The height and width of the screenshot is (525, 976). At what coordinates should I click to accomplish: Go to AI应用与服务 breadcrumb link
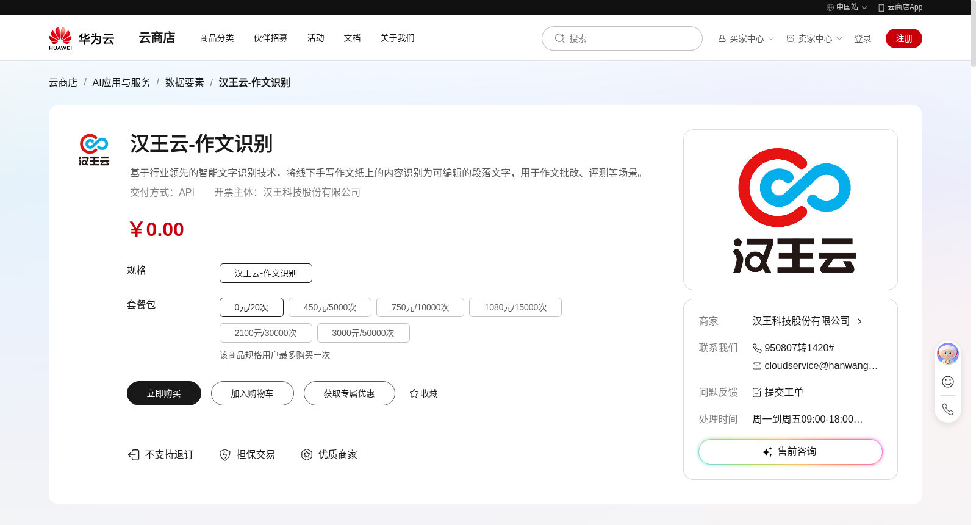[x=121, y=82]
